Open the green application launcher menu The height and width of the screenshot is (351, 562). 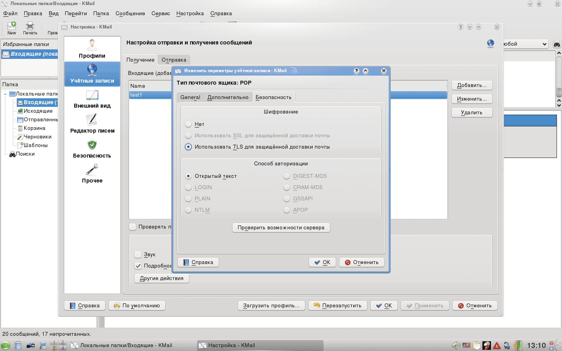(5, 346)
